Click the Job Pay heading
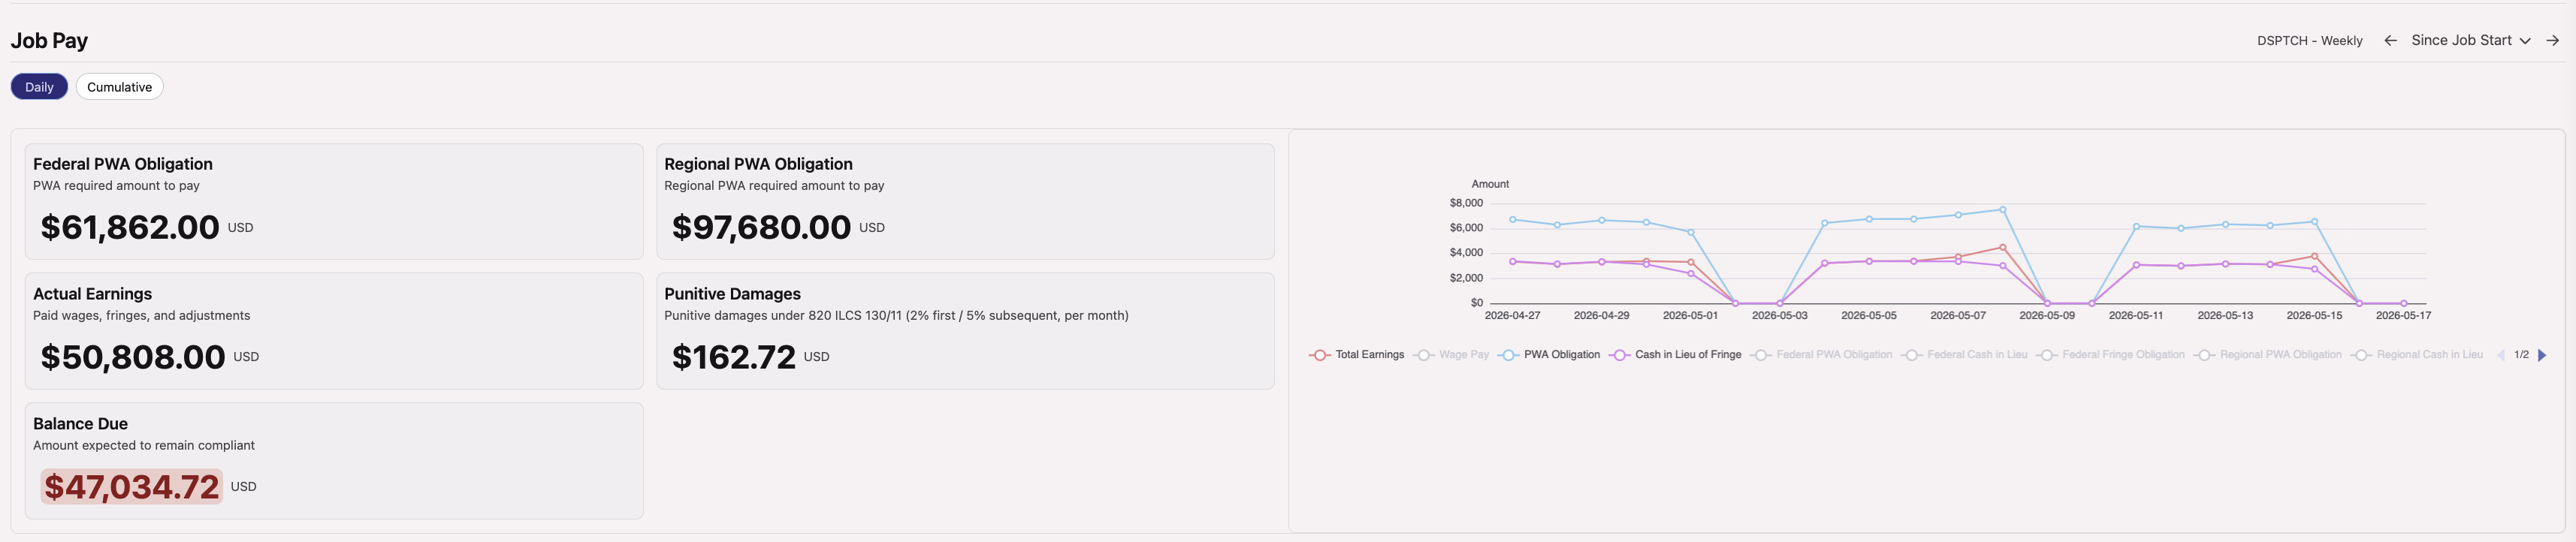 [49, 41]
